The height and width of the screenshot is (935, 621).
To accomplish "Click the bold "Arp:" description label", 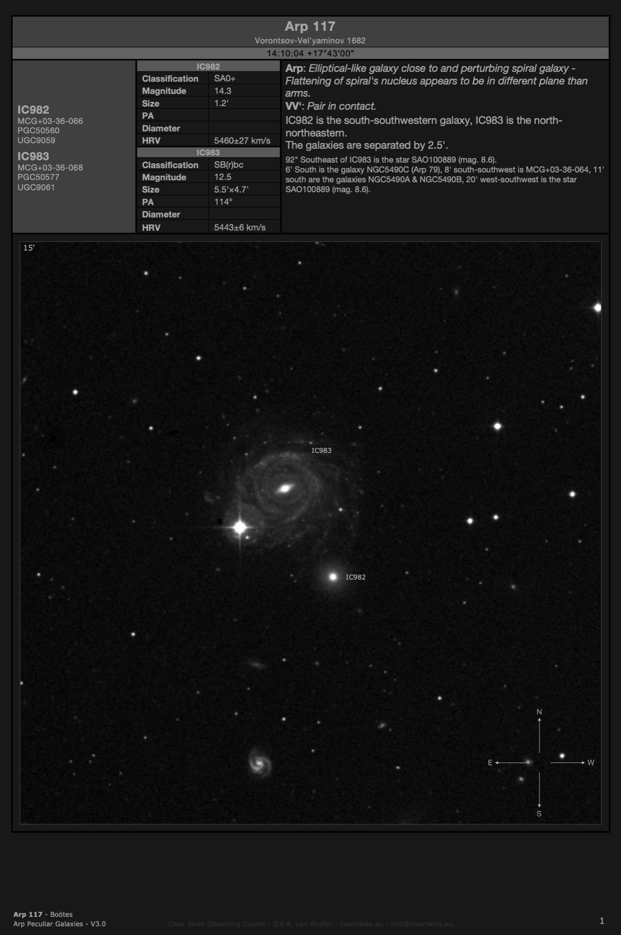I will (296, 68).
